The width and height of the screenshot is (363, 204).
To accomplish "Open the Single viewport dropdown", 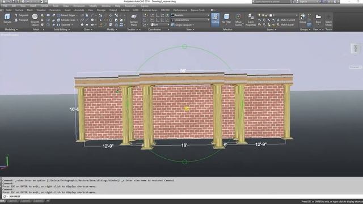I will (x=183, y=25).
